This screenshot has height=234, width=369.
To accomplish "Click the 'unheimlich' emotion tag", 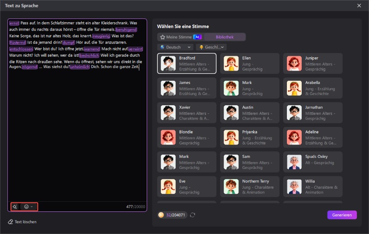I will [x=80, y=67].
